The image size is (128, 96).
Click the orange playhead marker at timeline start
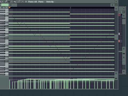(x=10, y=8)
